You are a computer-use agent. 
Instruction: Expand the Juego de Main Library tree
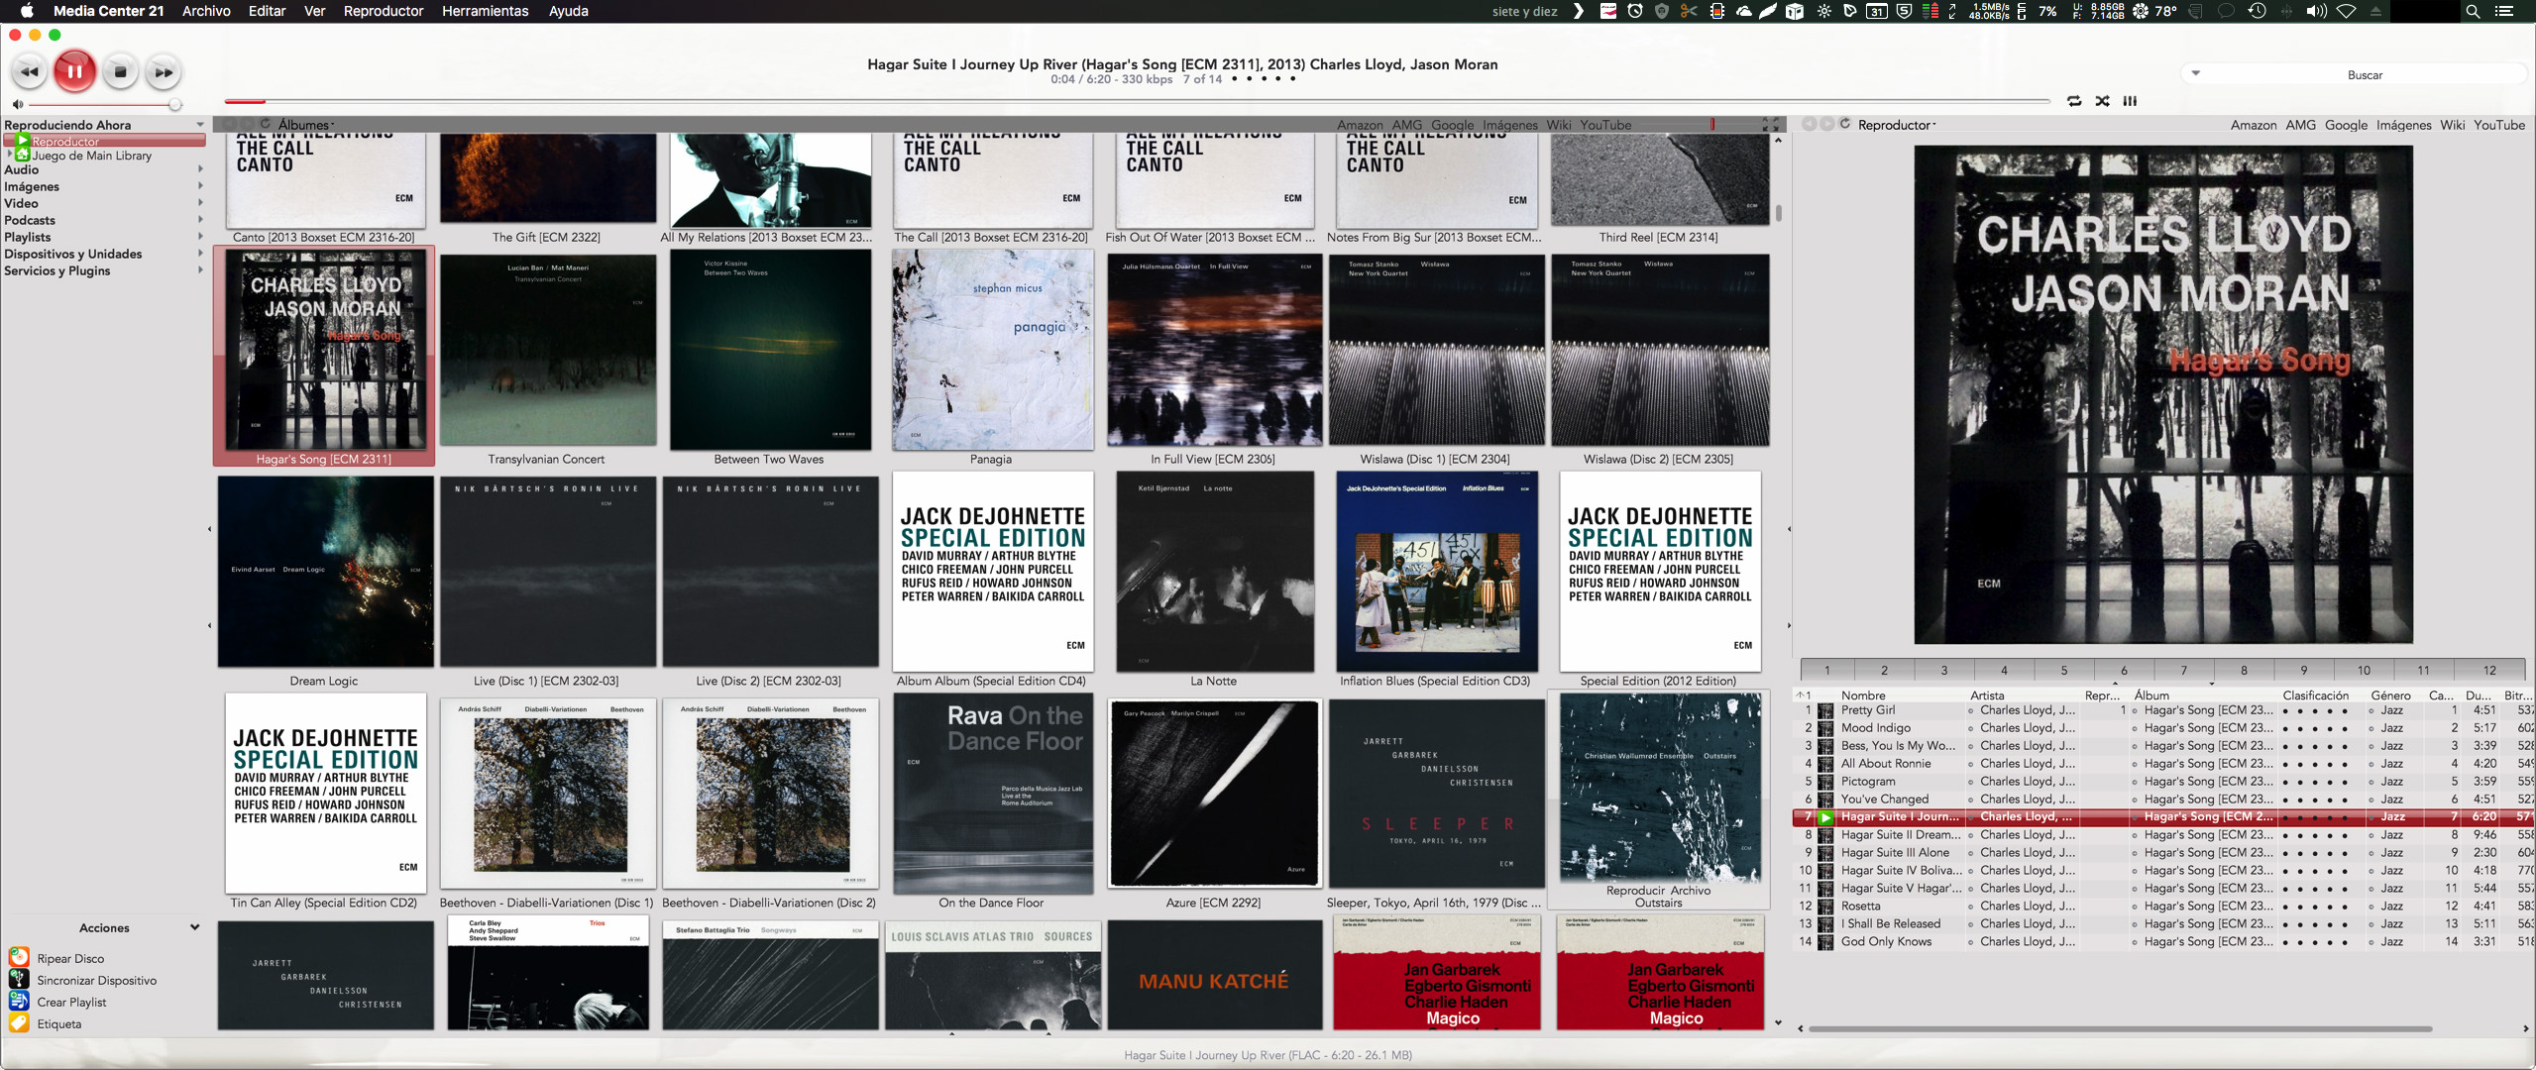pyautogui.click(x=9, y=155)
